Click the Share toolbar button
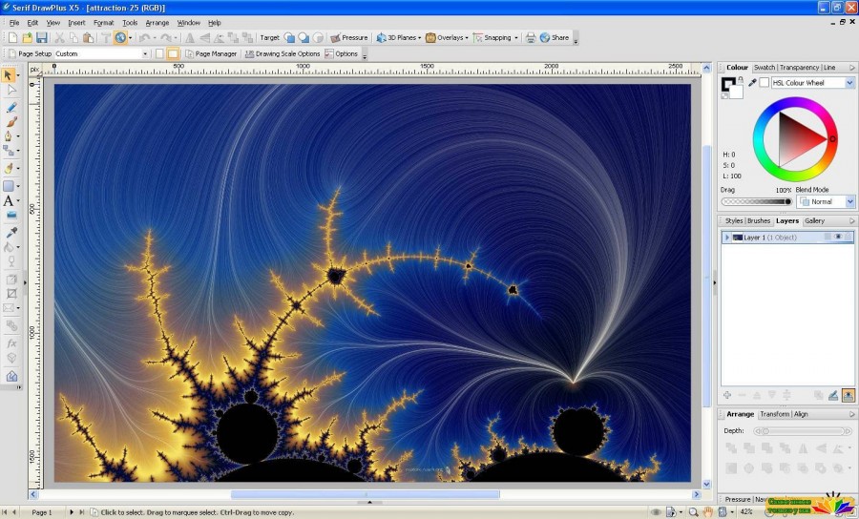Image resolution: width=859 pixels, height=519 pixels. tap(555, 38)
